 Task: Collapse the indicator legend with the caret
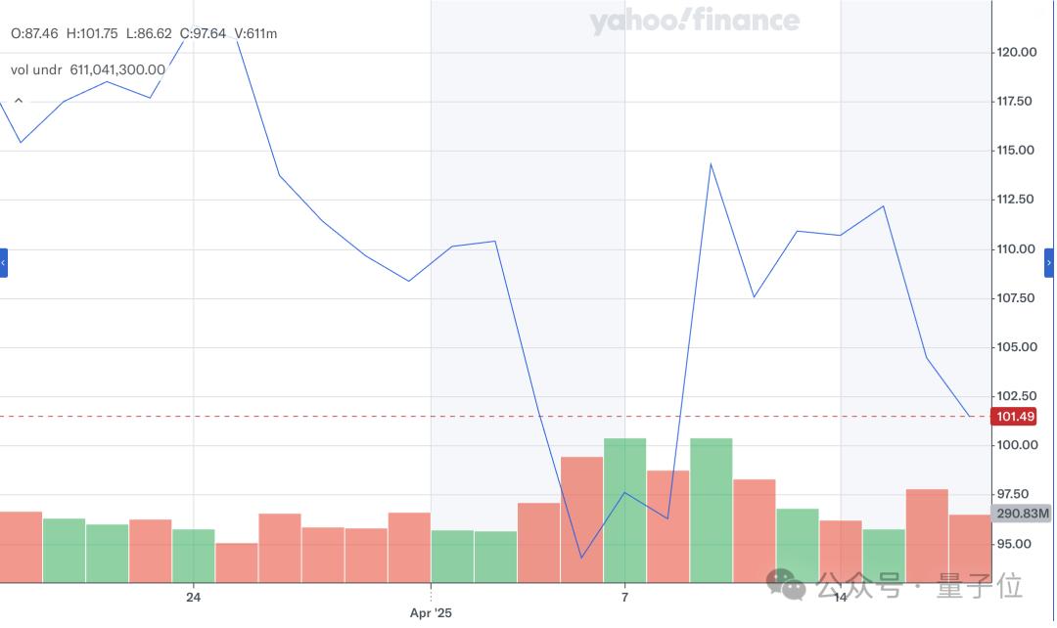tap(18, 101)
